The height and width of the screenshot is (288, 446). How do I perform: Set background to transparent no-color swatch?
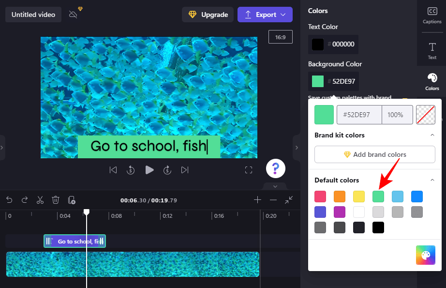tap(426, 115)
